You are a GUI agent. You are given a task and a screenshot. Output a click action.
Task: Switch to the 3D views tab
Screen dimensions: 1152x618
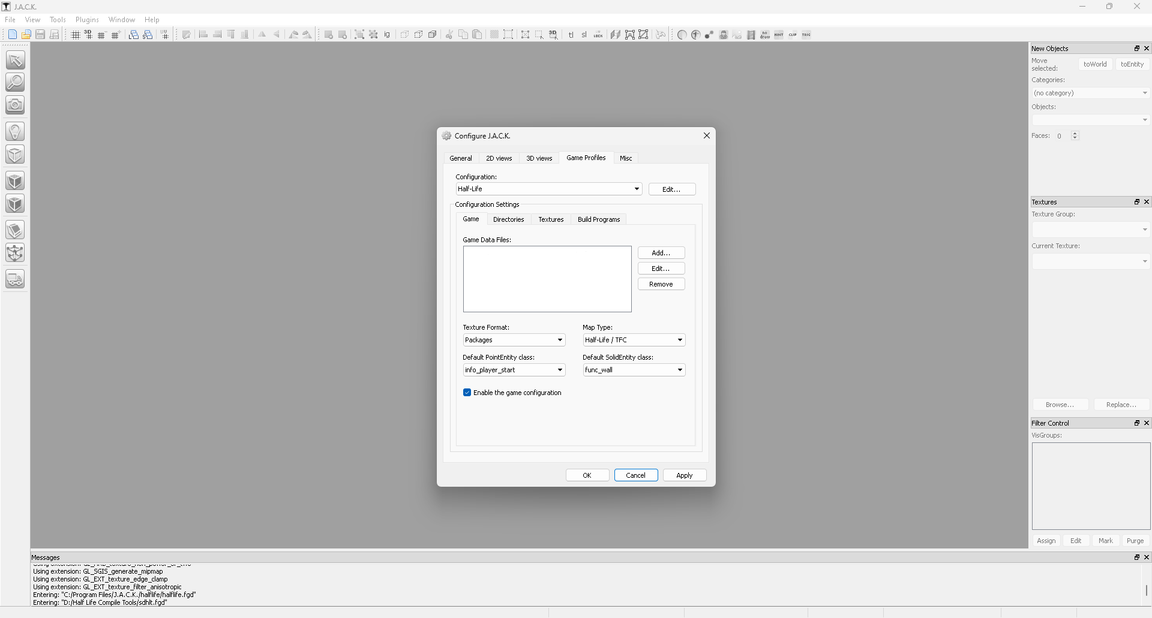[x=539, y=158]
